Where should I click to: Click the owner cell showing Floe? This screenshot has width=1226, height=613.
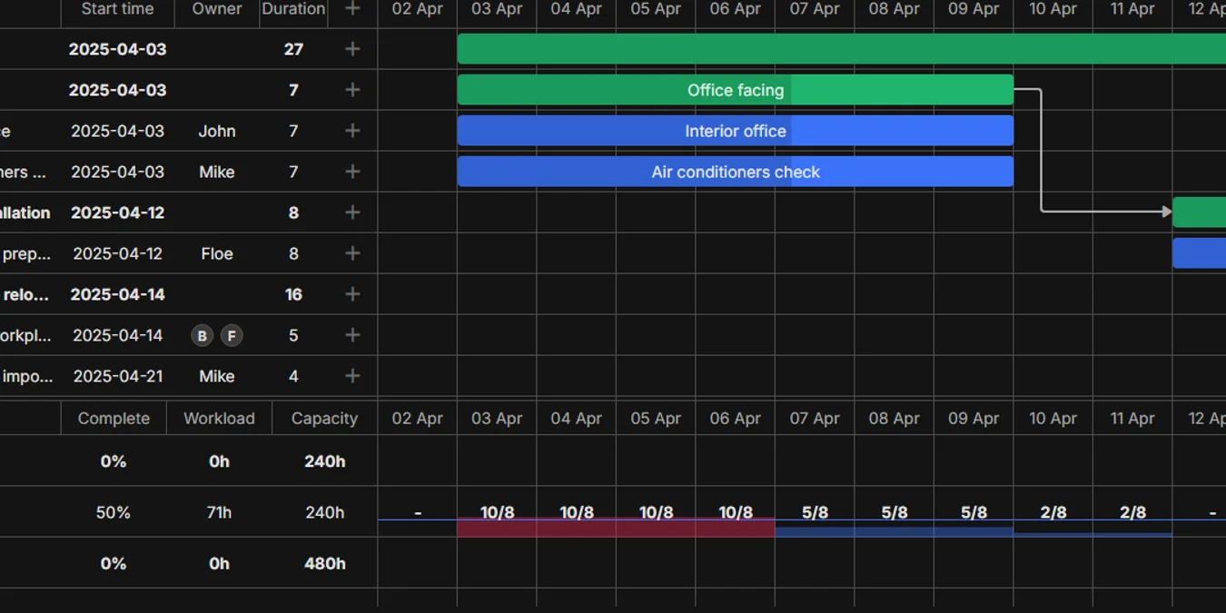click(x=217, y=253)
